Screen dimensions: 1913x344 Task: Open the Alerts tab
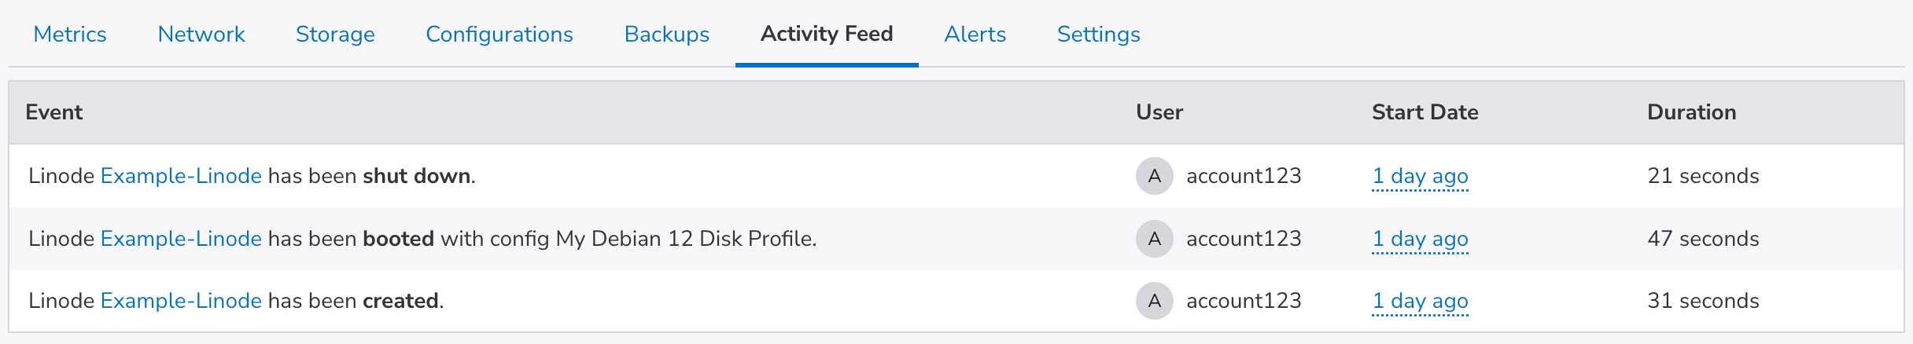click(975, 35)
